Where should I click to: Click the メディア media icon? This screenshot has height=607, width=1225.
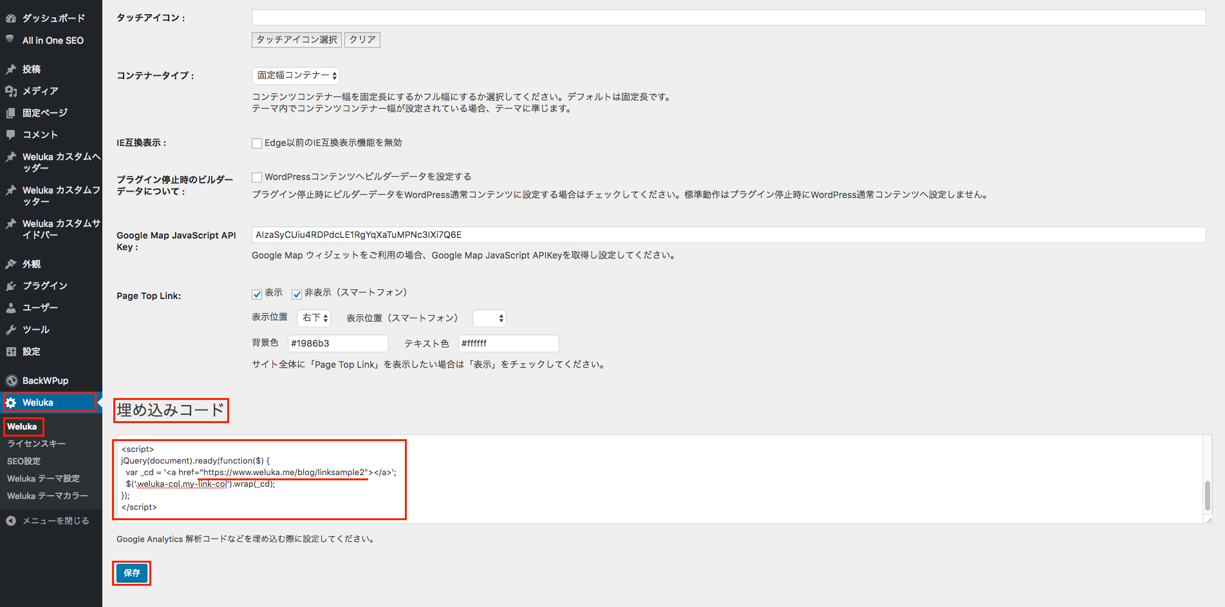coord(11,91)
